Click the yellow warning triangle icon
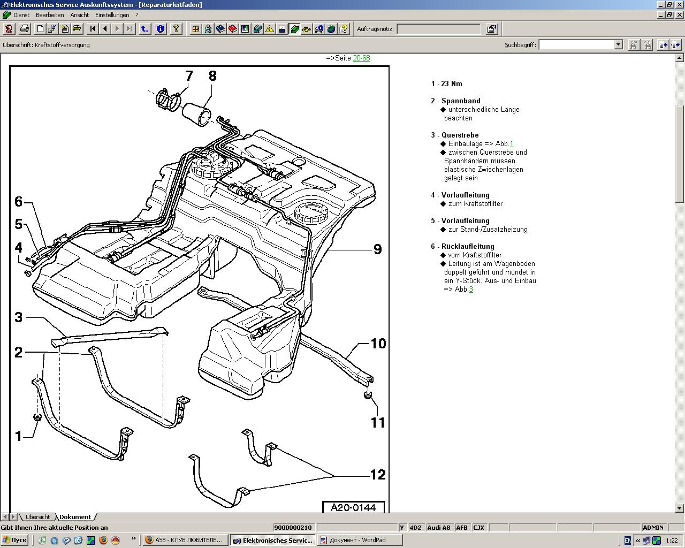 coord(270,29)
